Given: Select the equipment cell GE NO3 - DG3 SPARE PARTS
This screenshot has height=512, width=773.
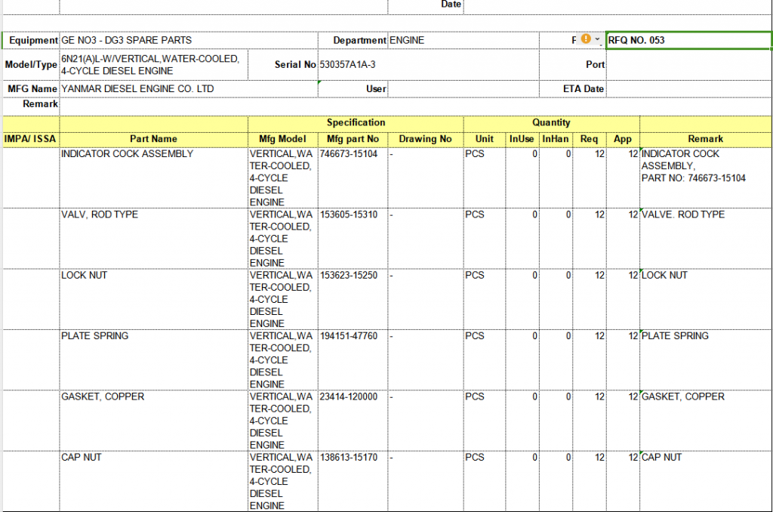Looking at the screenshot, I should click(188, 41).
